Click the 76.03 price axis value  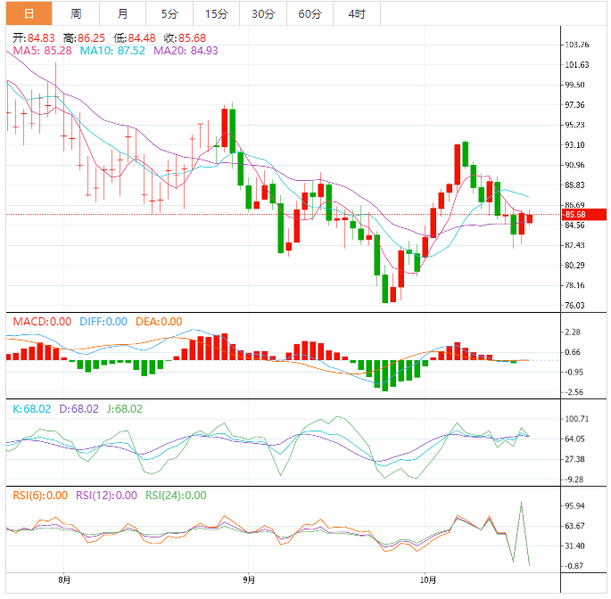pos(574,306)
